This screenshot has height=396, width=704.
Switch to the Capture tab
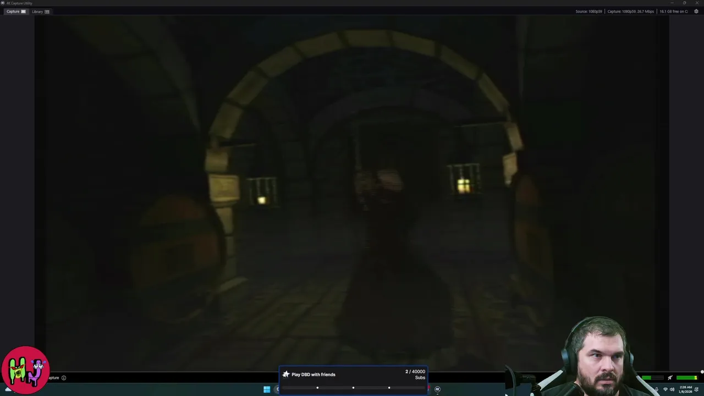pos(16,12)
